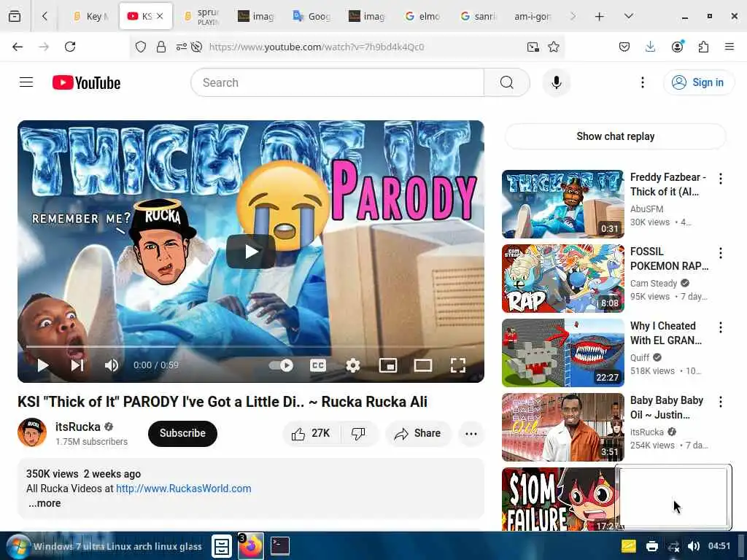
Task: Open the Firefox account menu
Action: click(x=677, y=47)
